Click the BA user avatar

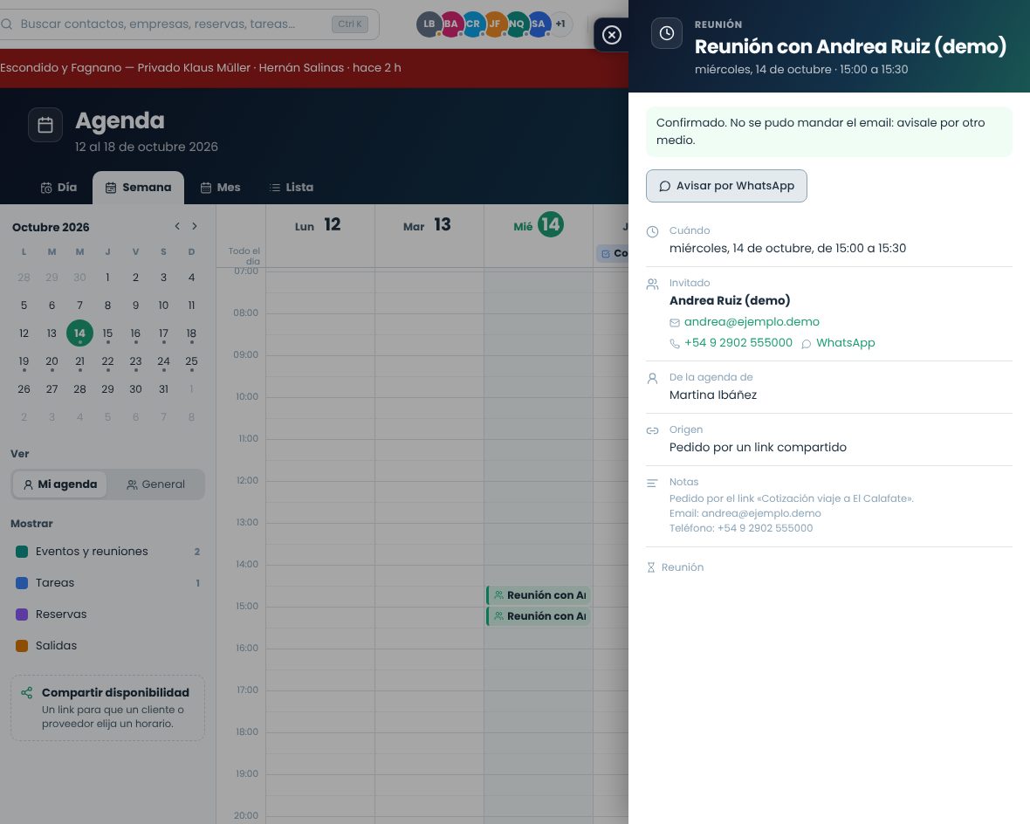450,24
